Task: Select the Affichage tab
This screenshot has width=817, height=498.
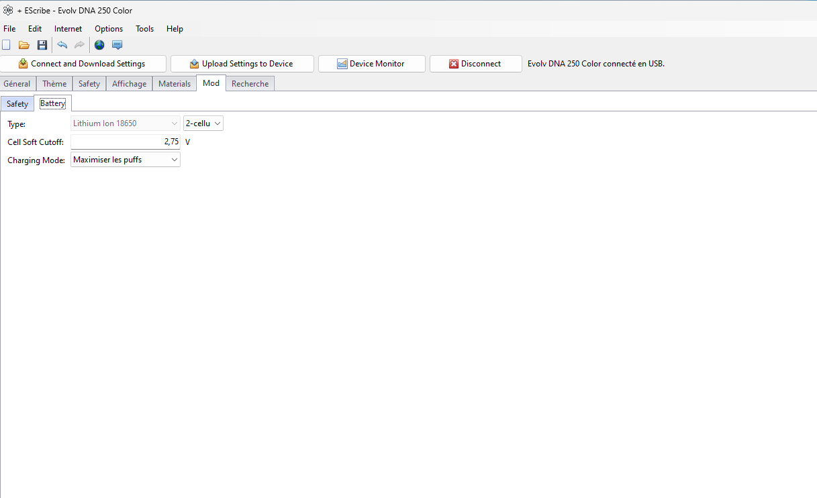Action: tap(129, 84)
